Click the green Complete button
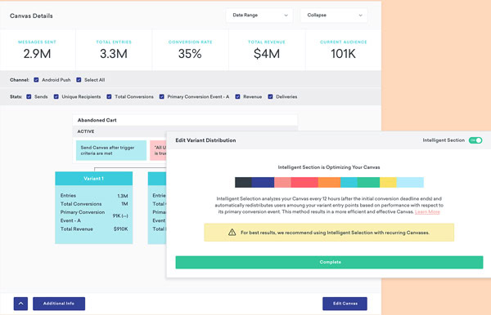 coord(329,262)
